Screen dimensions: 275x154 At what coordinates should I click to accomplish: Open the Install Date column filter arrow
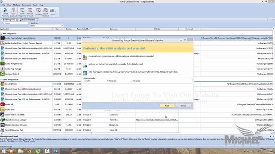tap(91, 29)
